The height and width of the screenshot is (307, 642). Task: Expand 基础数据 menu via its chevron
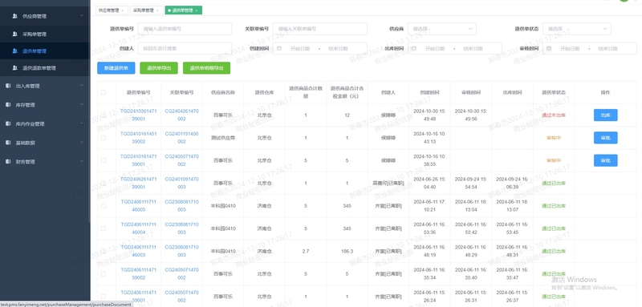tap(82, 143)
